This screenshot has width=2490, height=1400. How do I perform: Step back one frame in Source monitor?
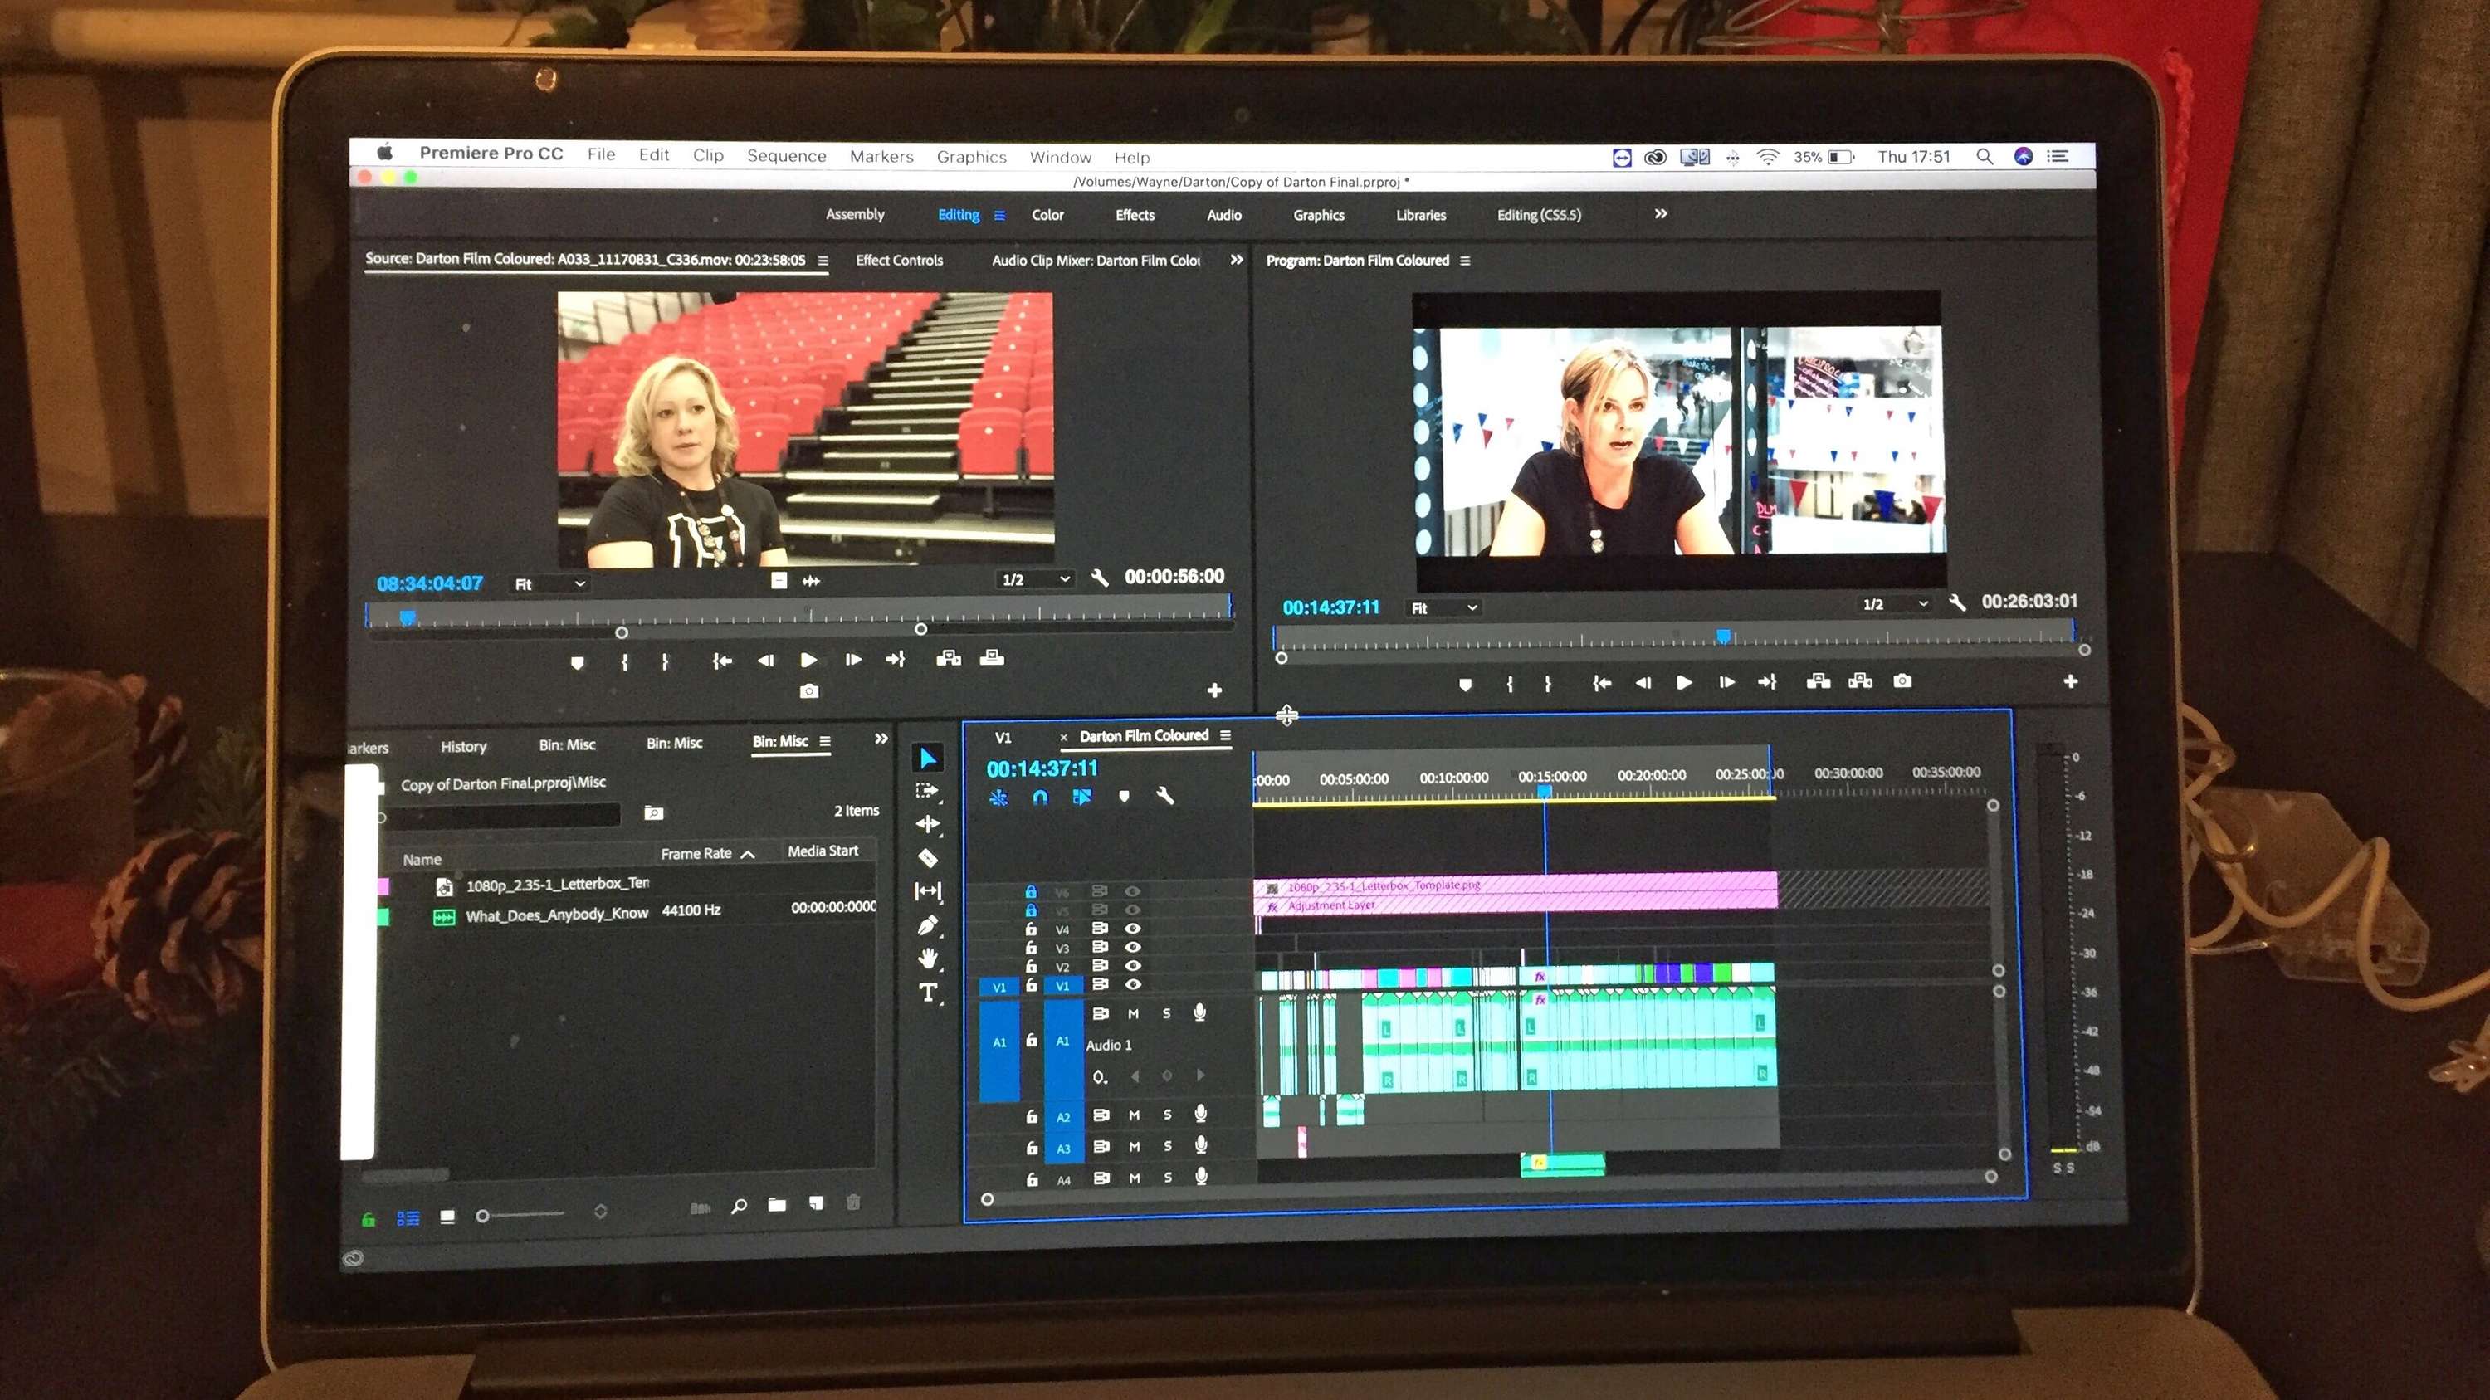(765, 660)
